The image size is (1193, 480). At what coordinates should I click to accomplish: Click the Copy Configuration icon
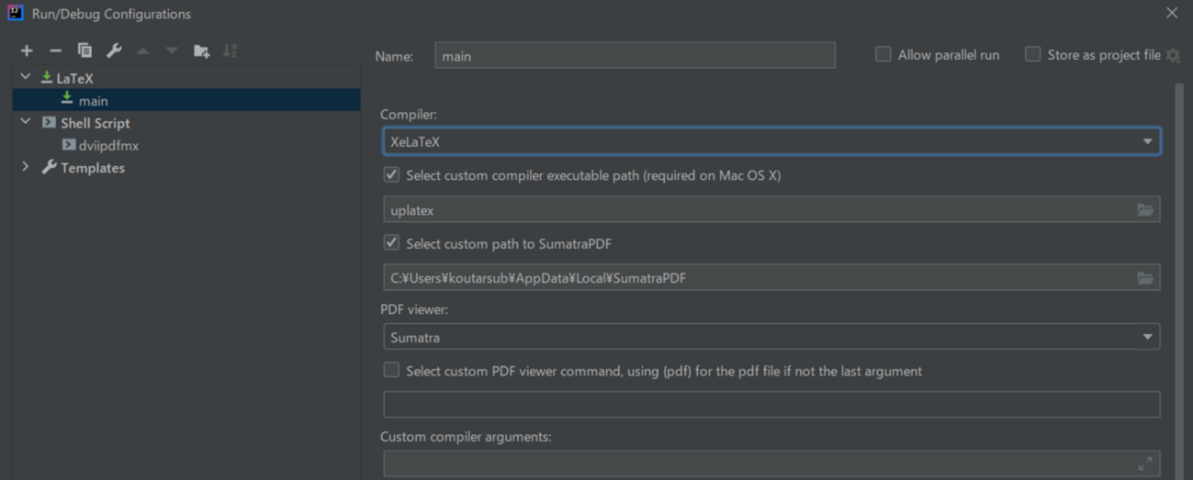click(x=84, y=50)
